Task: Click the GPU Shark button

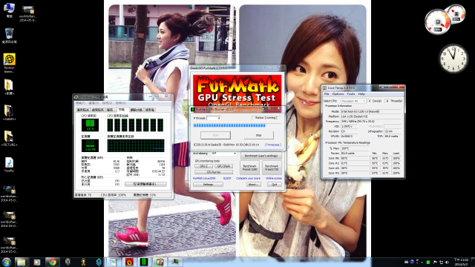Action: (223, 166)
